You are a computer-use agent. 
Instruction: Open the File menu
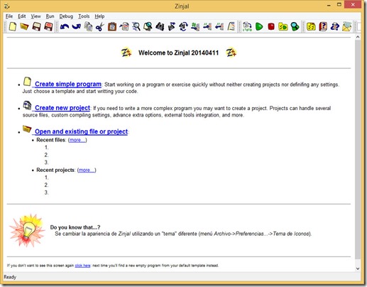click(9, 16)
